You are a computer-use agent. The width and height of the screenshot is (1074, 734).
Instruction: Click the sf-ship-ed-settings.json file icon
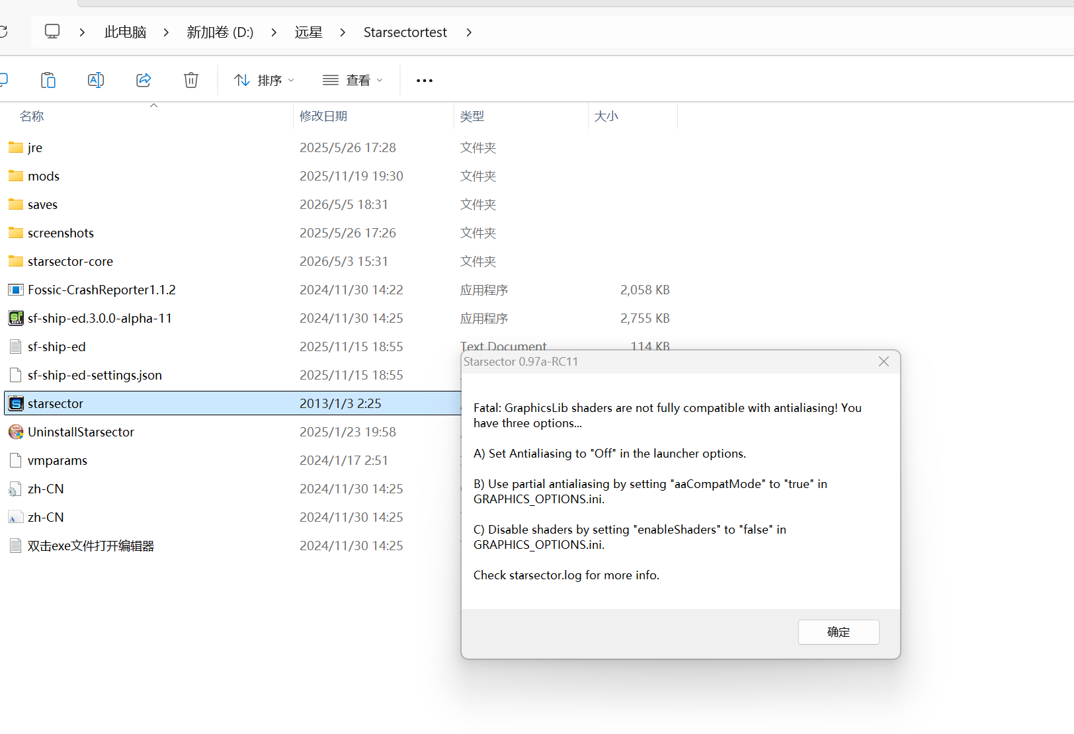point(16,375)
